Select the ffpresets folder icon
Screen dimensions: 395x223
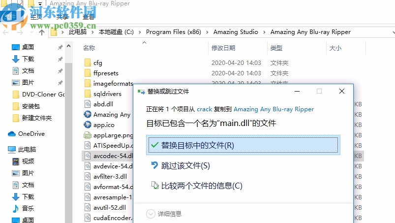tap(88, 73)
